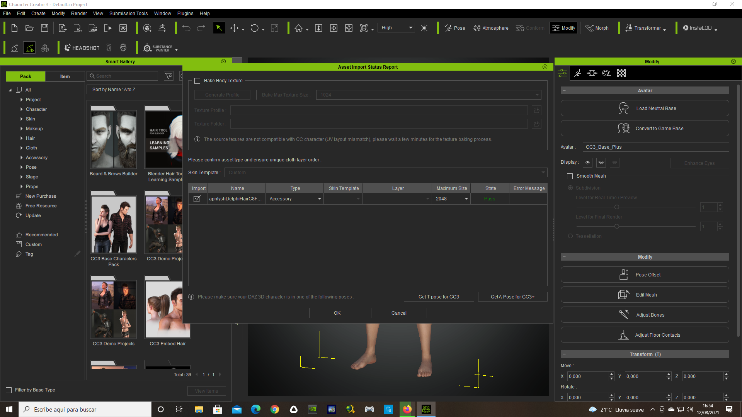Collapse the Transform section

564,354
